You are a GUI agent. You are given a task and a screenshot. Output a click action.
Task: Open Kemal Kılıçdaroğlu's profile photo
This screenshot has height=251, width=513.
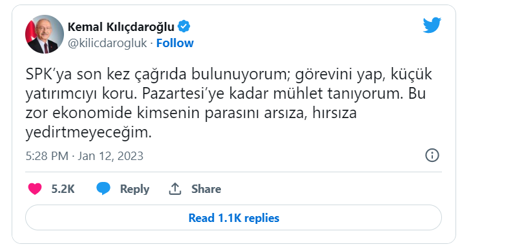pos(45,34)
